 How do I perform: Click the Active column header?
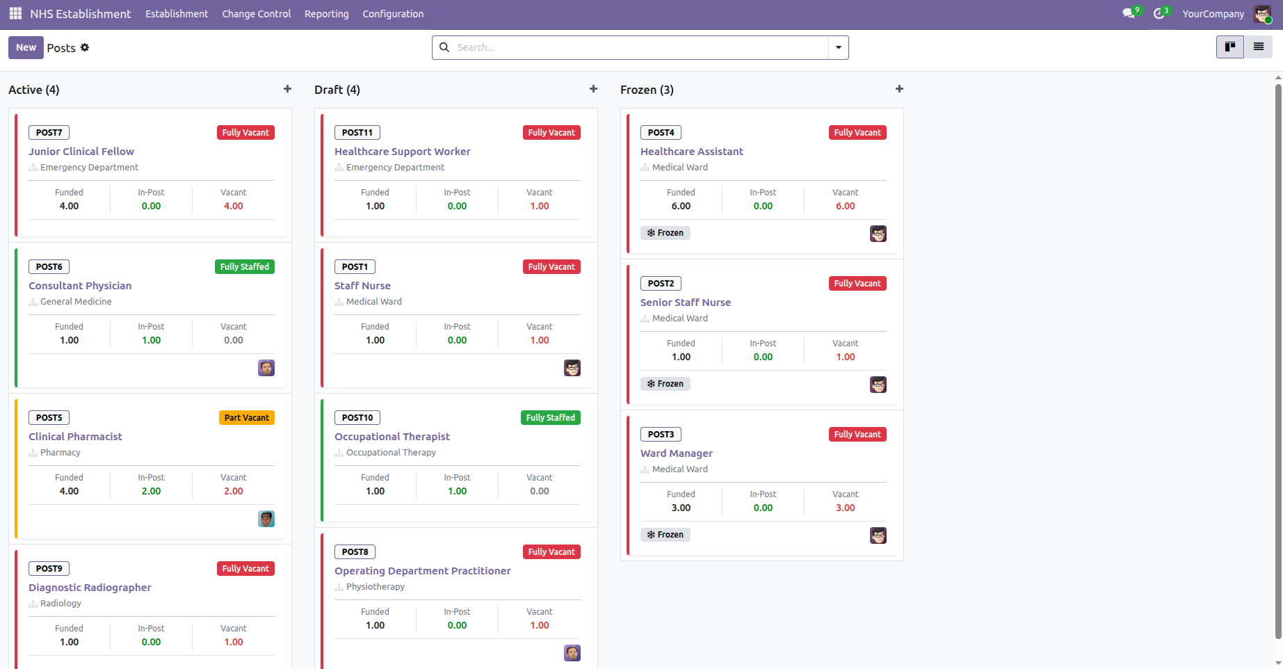point(34,90)
